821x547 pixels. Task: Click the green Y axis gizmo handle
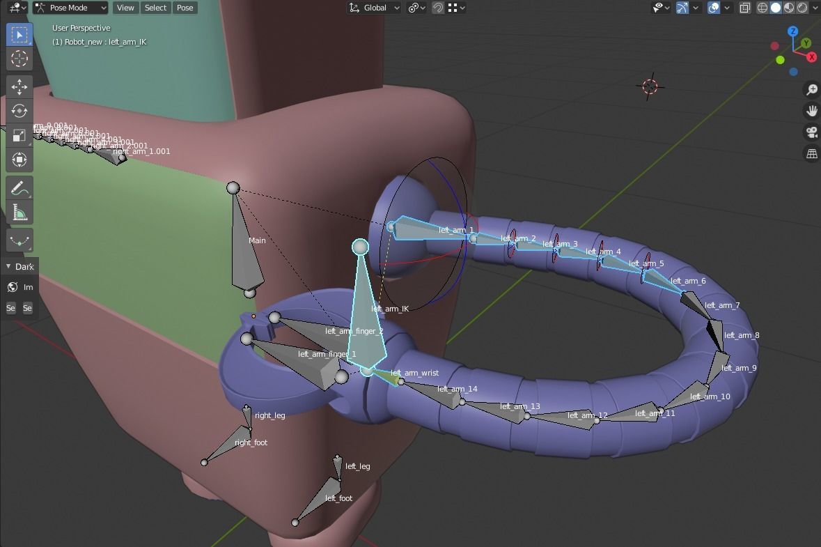(x=806, y=43)
